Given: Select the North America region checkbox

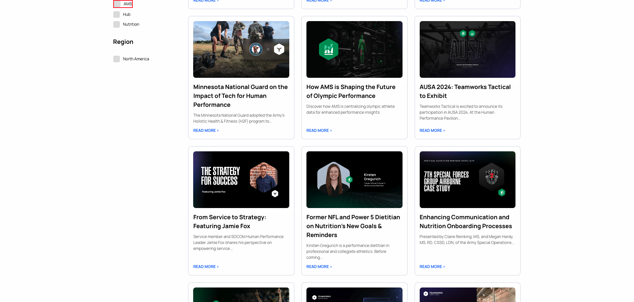Looking at the screenshot, I should 117,59.
